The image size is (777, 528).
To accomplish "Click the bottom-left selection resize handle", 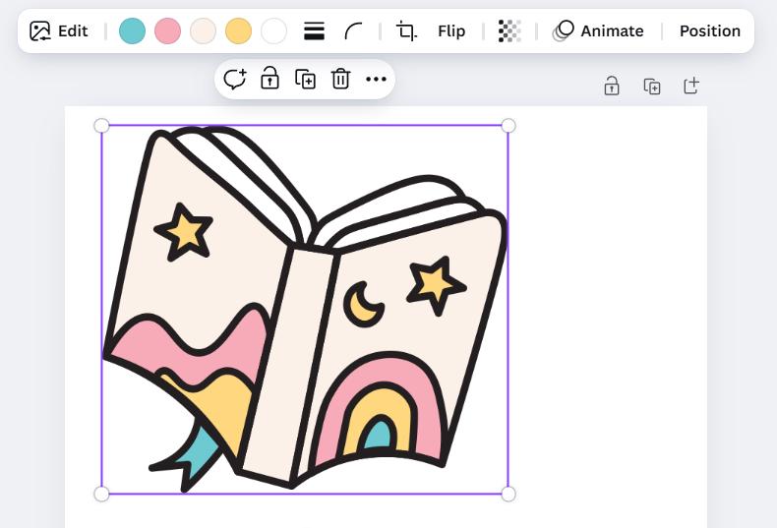I will click(x=101, y=494).
